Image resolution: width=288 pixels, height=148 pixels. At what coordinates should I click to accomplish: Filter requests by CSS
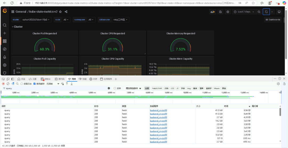point(172,88)
